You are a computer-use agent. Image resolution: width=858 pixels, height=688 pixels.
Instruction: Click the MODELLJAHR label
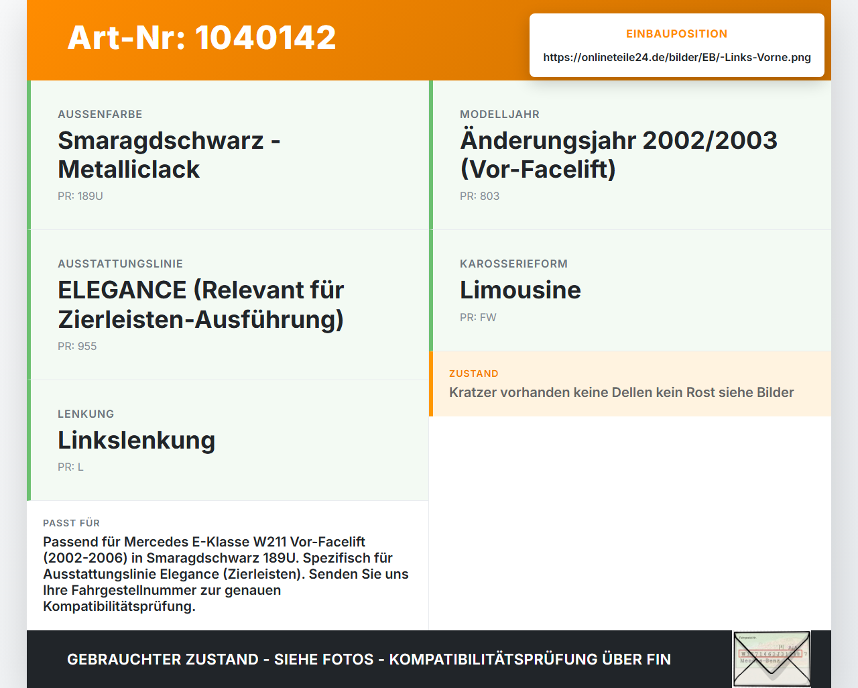pos(499,114)
